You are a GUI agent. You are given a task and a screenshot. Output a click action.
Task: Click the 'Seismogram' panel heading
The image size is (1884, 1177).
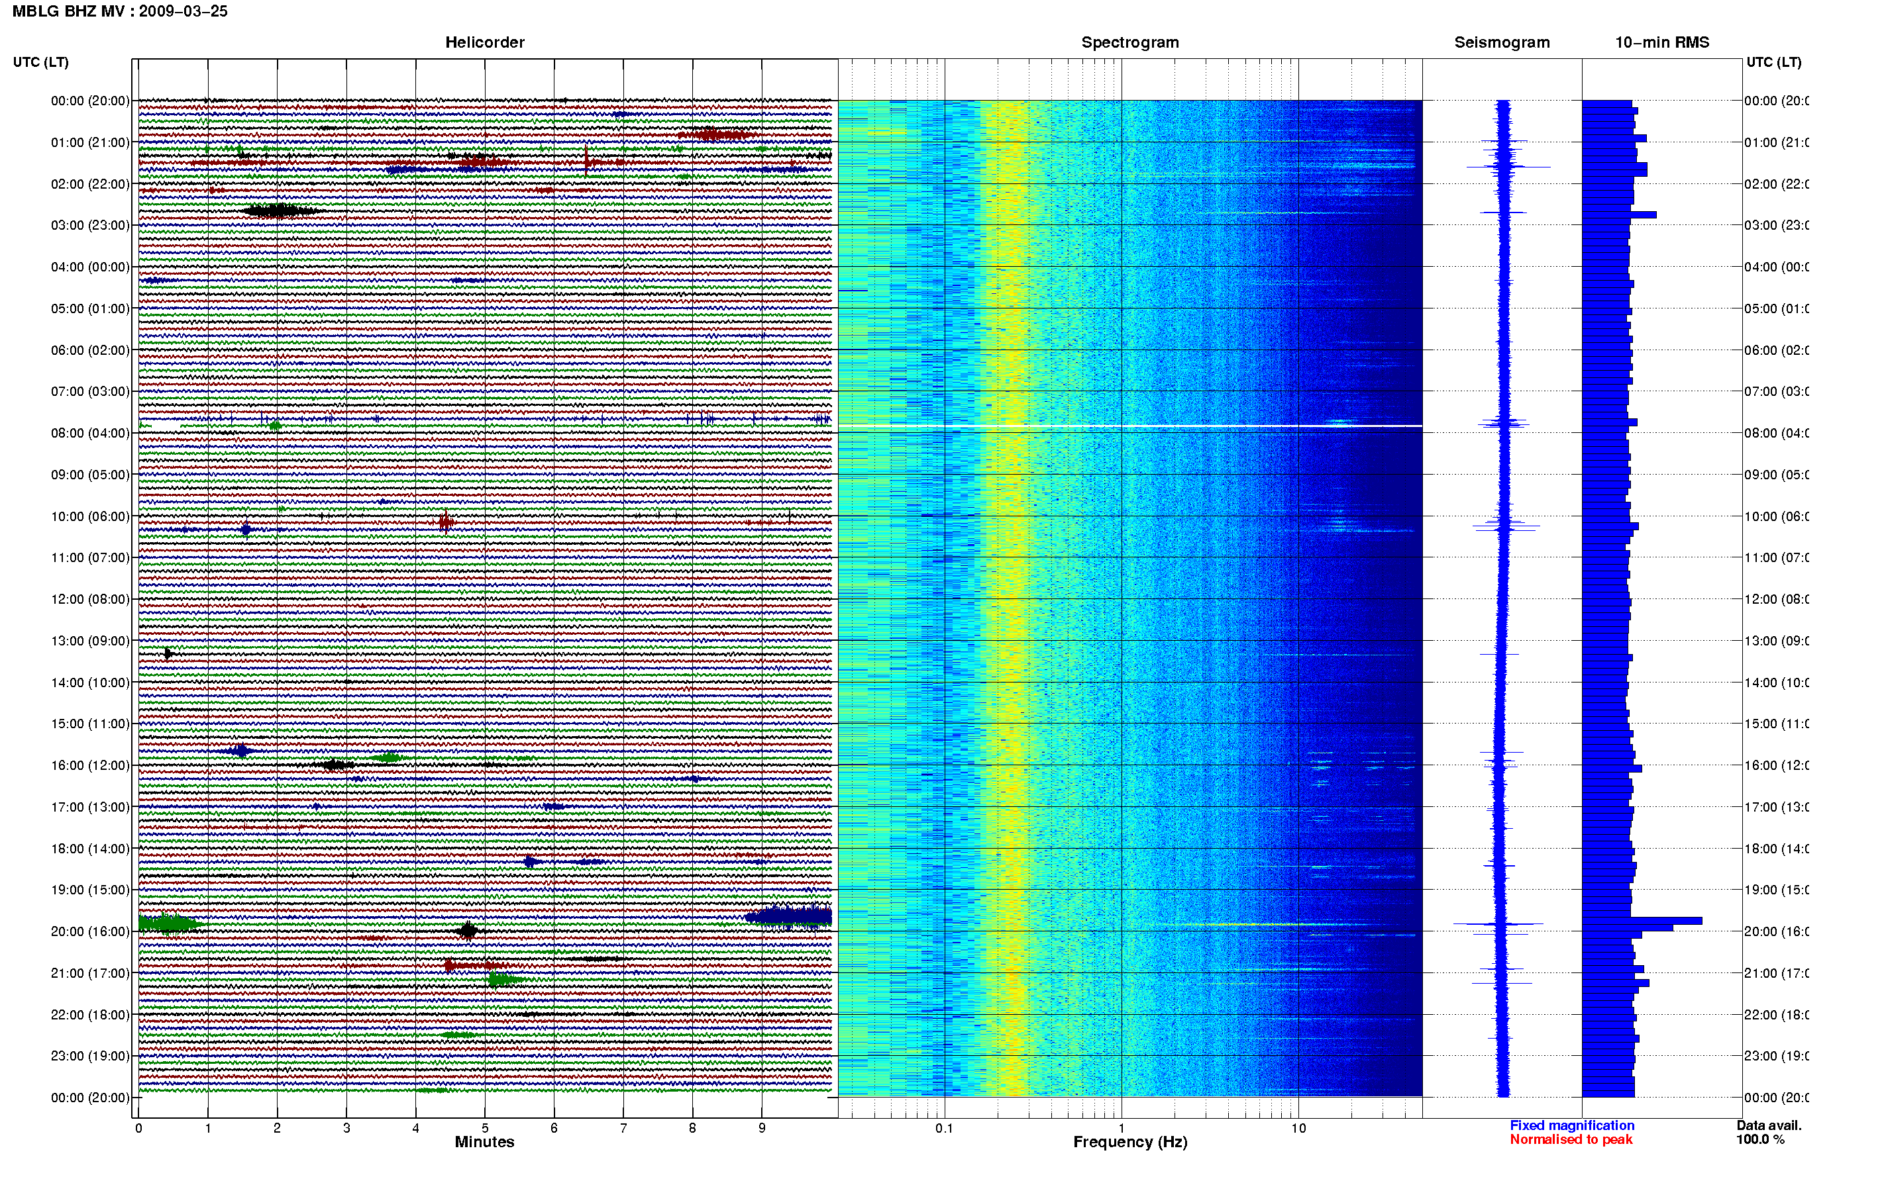coord(1502,43)
